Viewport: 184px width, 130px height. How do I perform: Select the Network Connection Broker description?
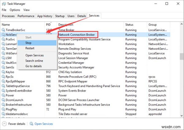point(76,35)
